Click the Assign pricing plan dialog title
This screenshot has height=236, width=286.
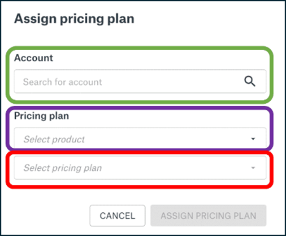74,19
